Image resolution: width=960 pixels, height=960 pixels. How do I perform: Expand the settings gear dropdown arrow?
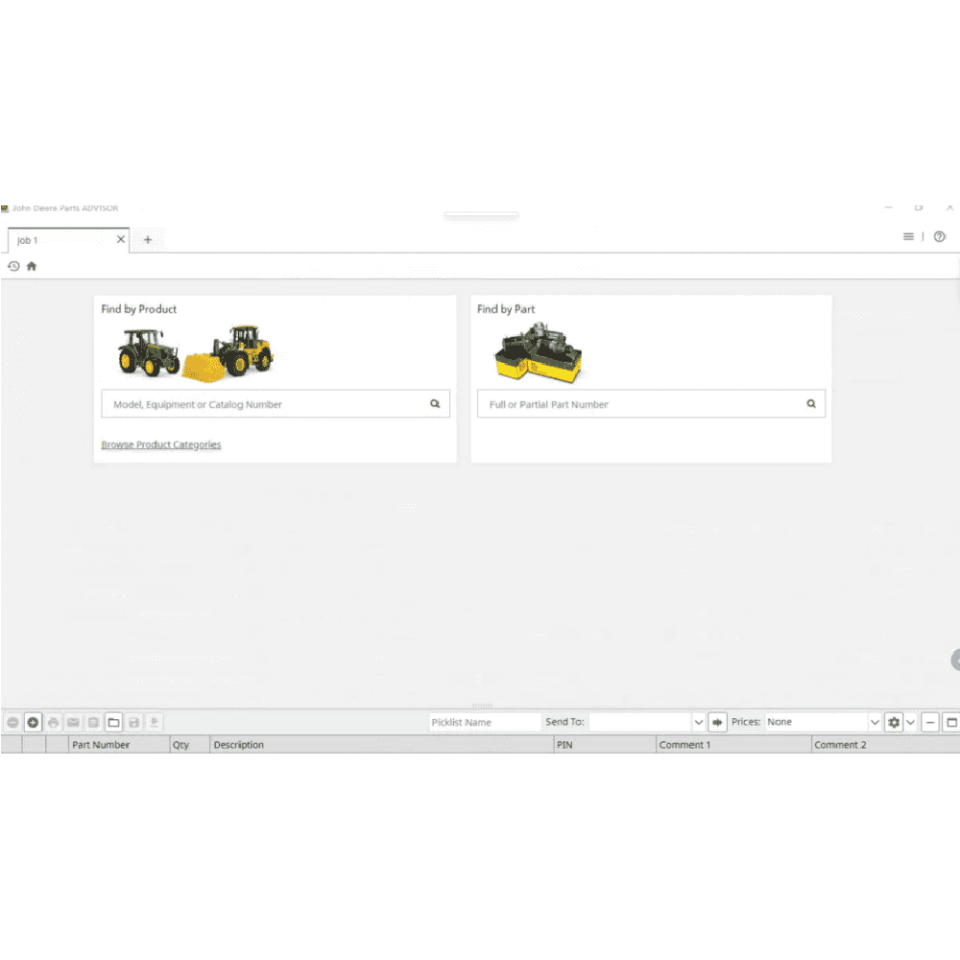point(910,723)
